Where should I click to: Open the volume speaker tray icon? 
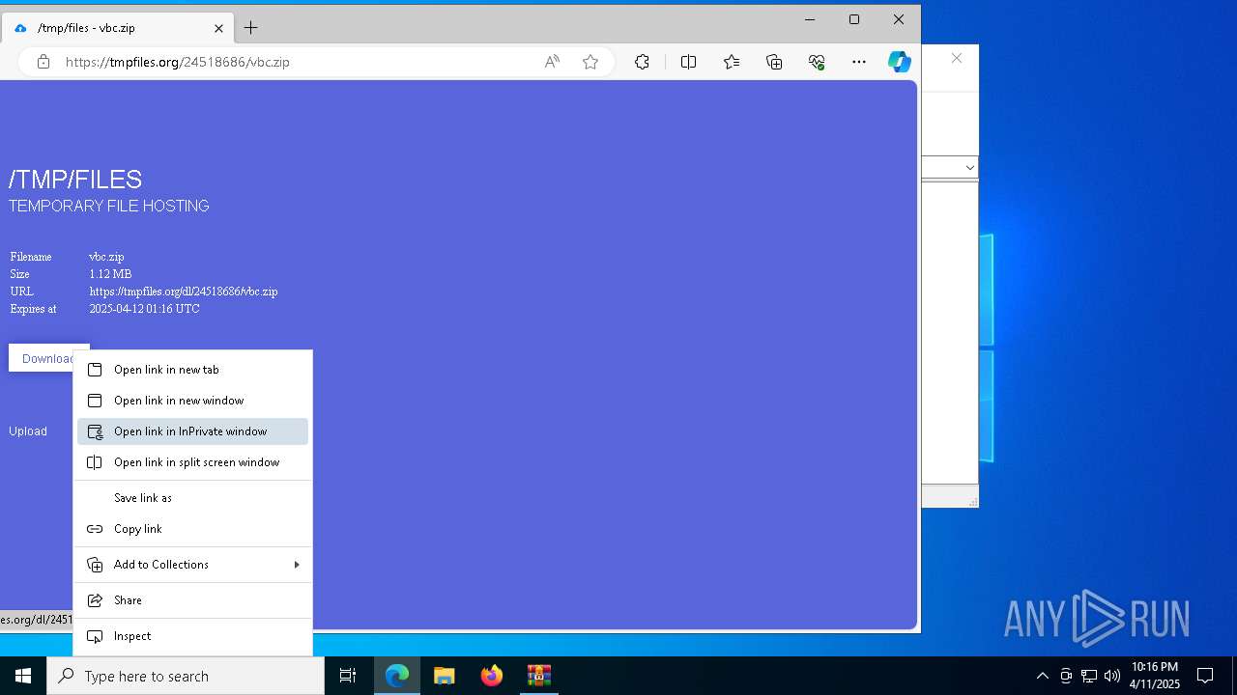click(x=1111, y=676)
